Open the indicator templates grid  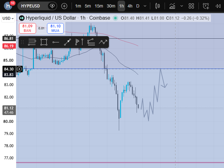click(x=191, y=6)
